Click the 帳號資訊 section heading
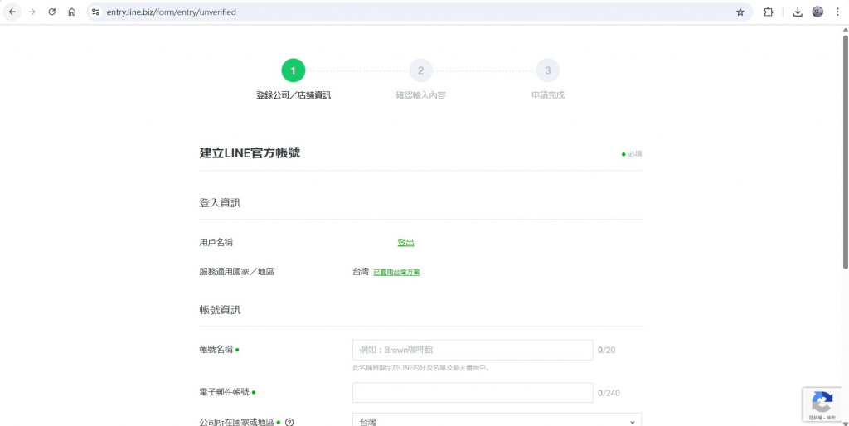This screenshot has width=849, height=426. pyautogui.click(x=220, y=310)
